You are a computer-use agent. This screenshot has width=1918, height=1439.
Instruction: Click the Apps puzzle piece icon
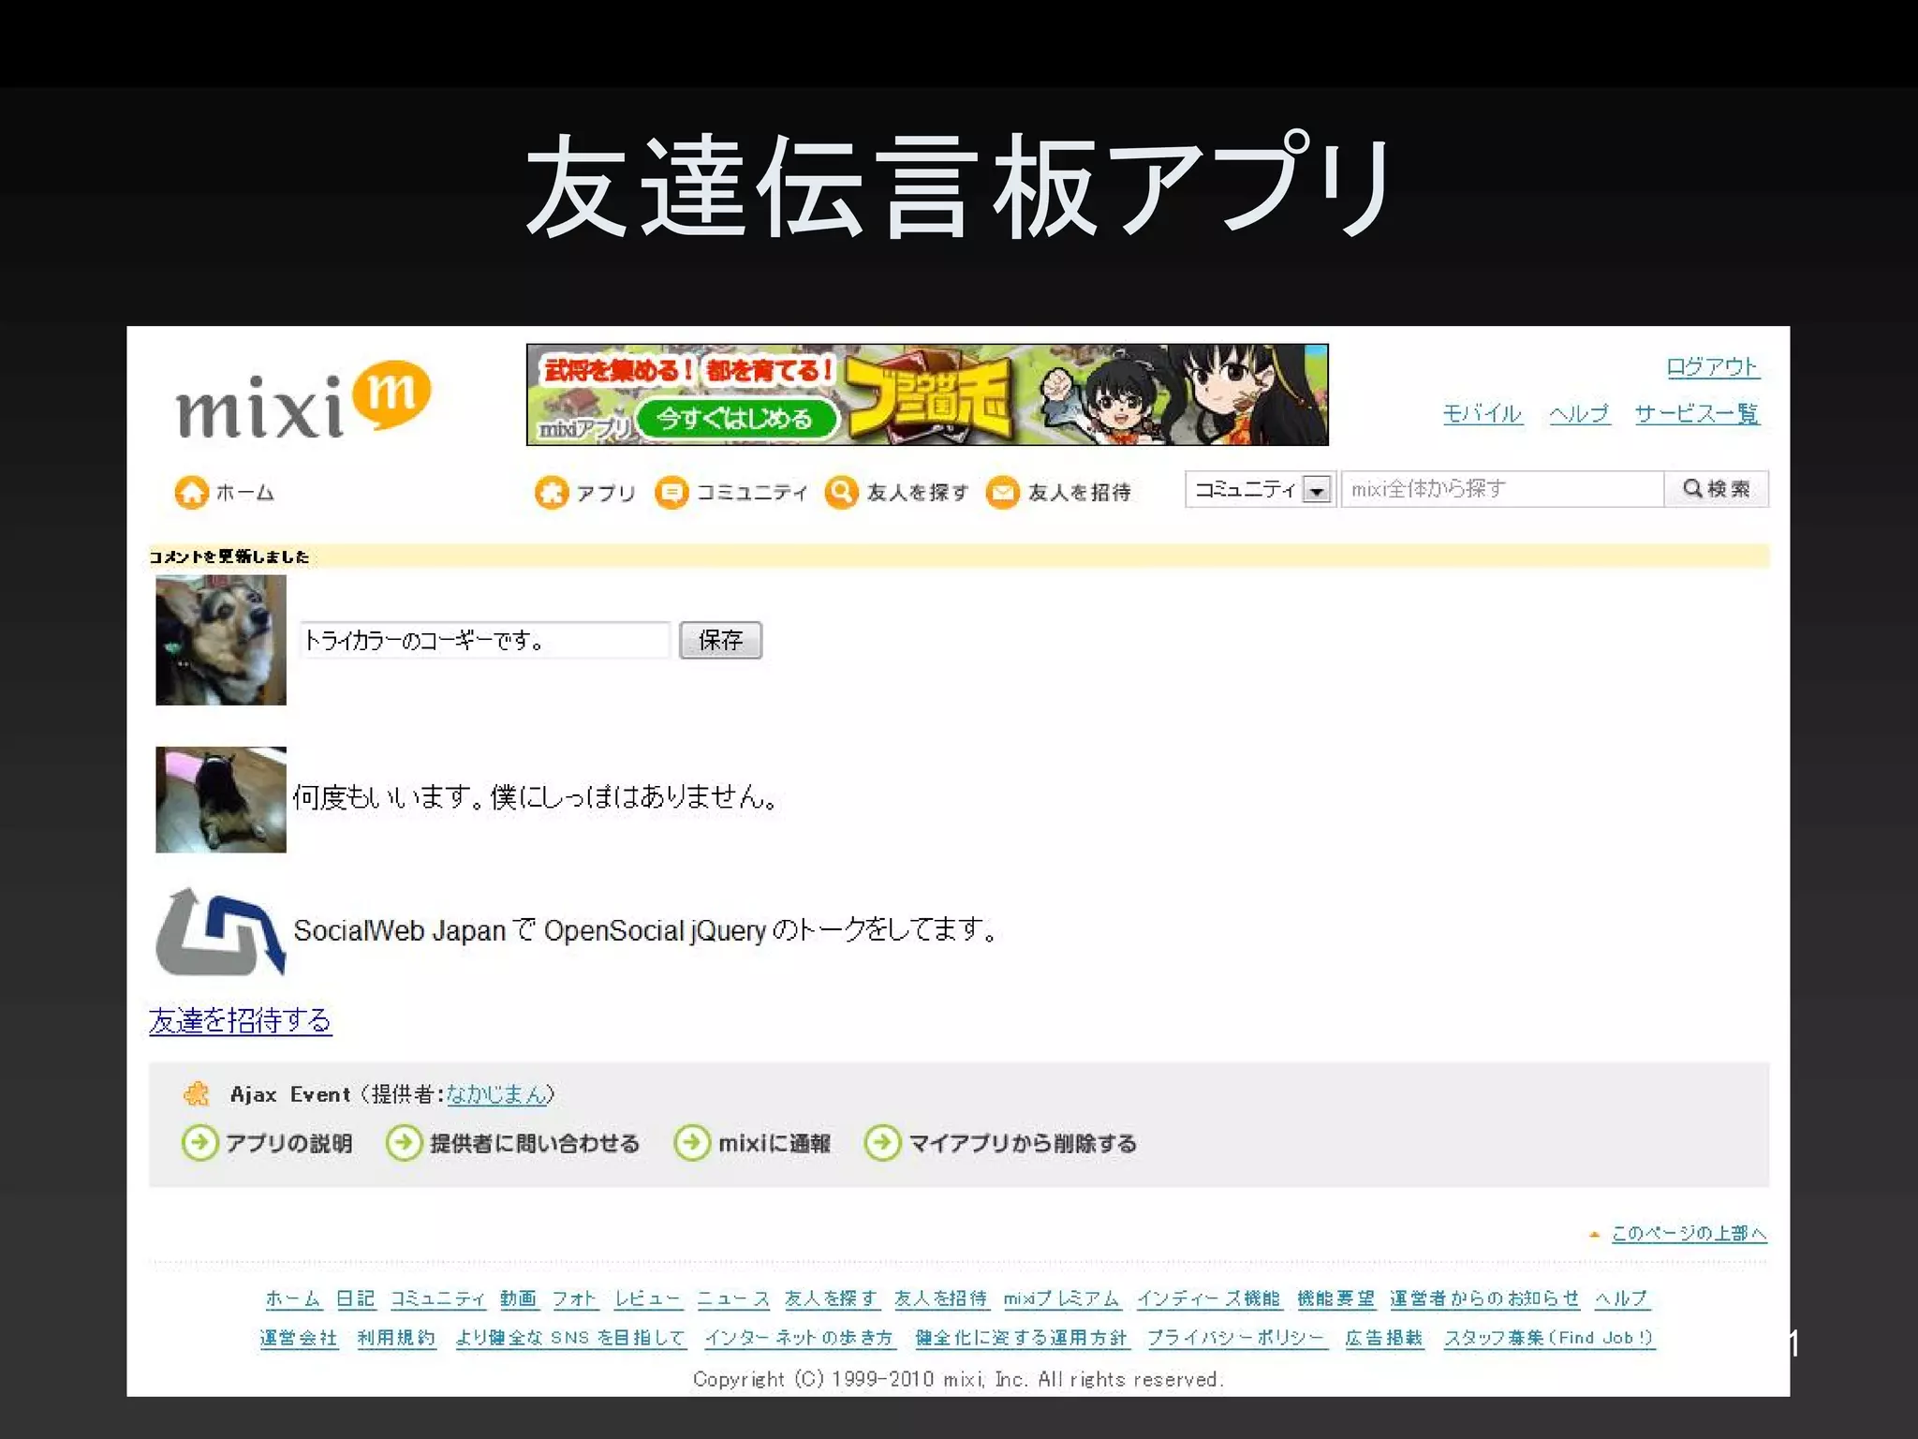pyautogui.click(x=552, y=492)
